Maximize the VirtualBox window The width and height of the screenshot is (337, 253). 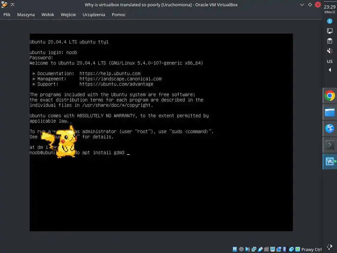coord(310,5)
